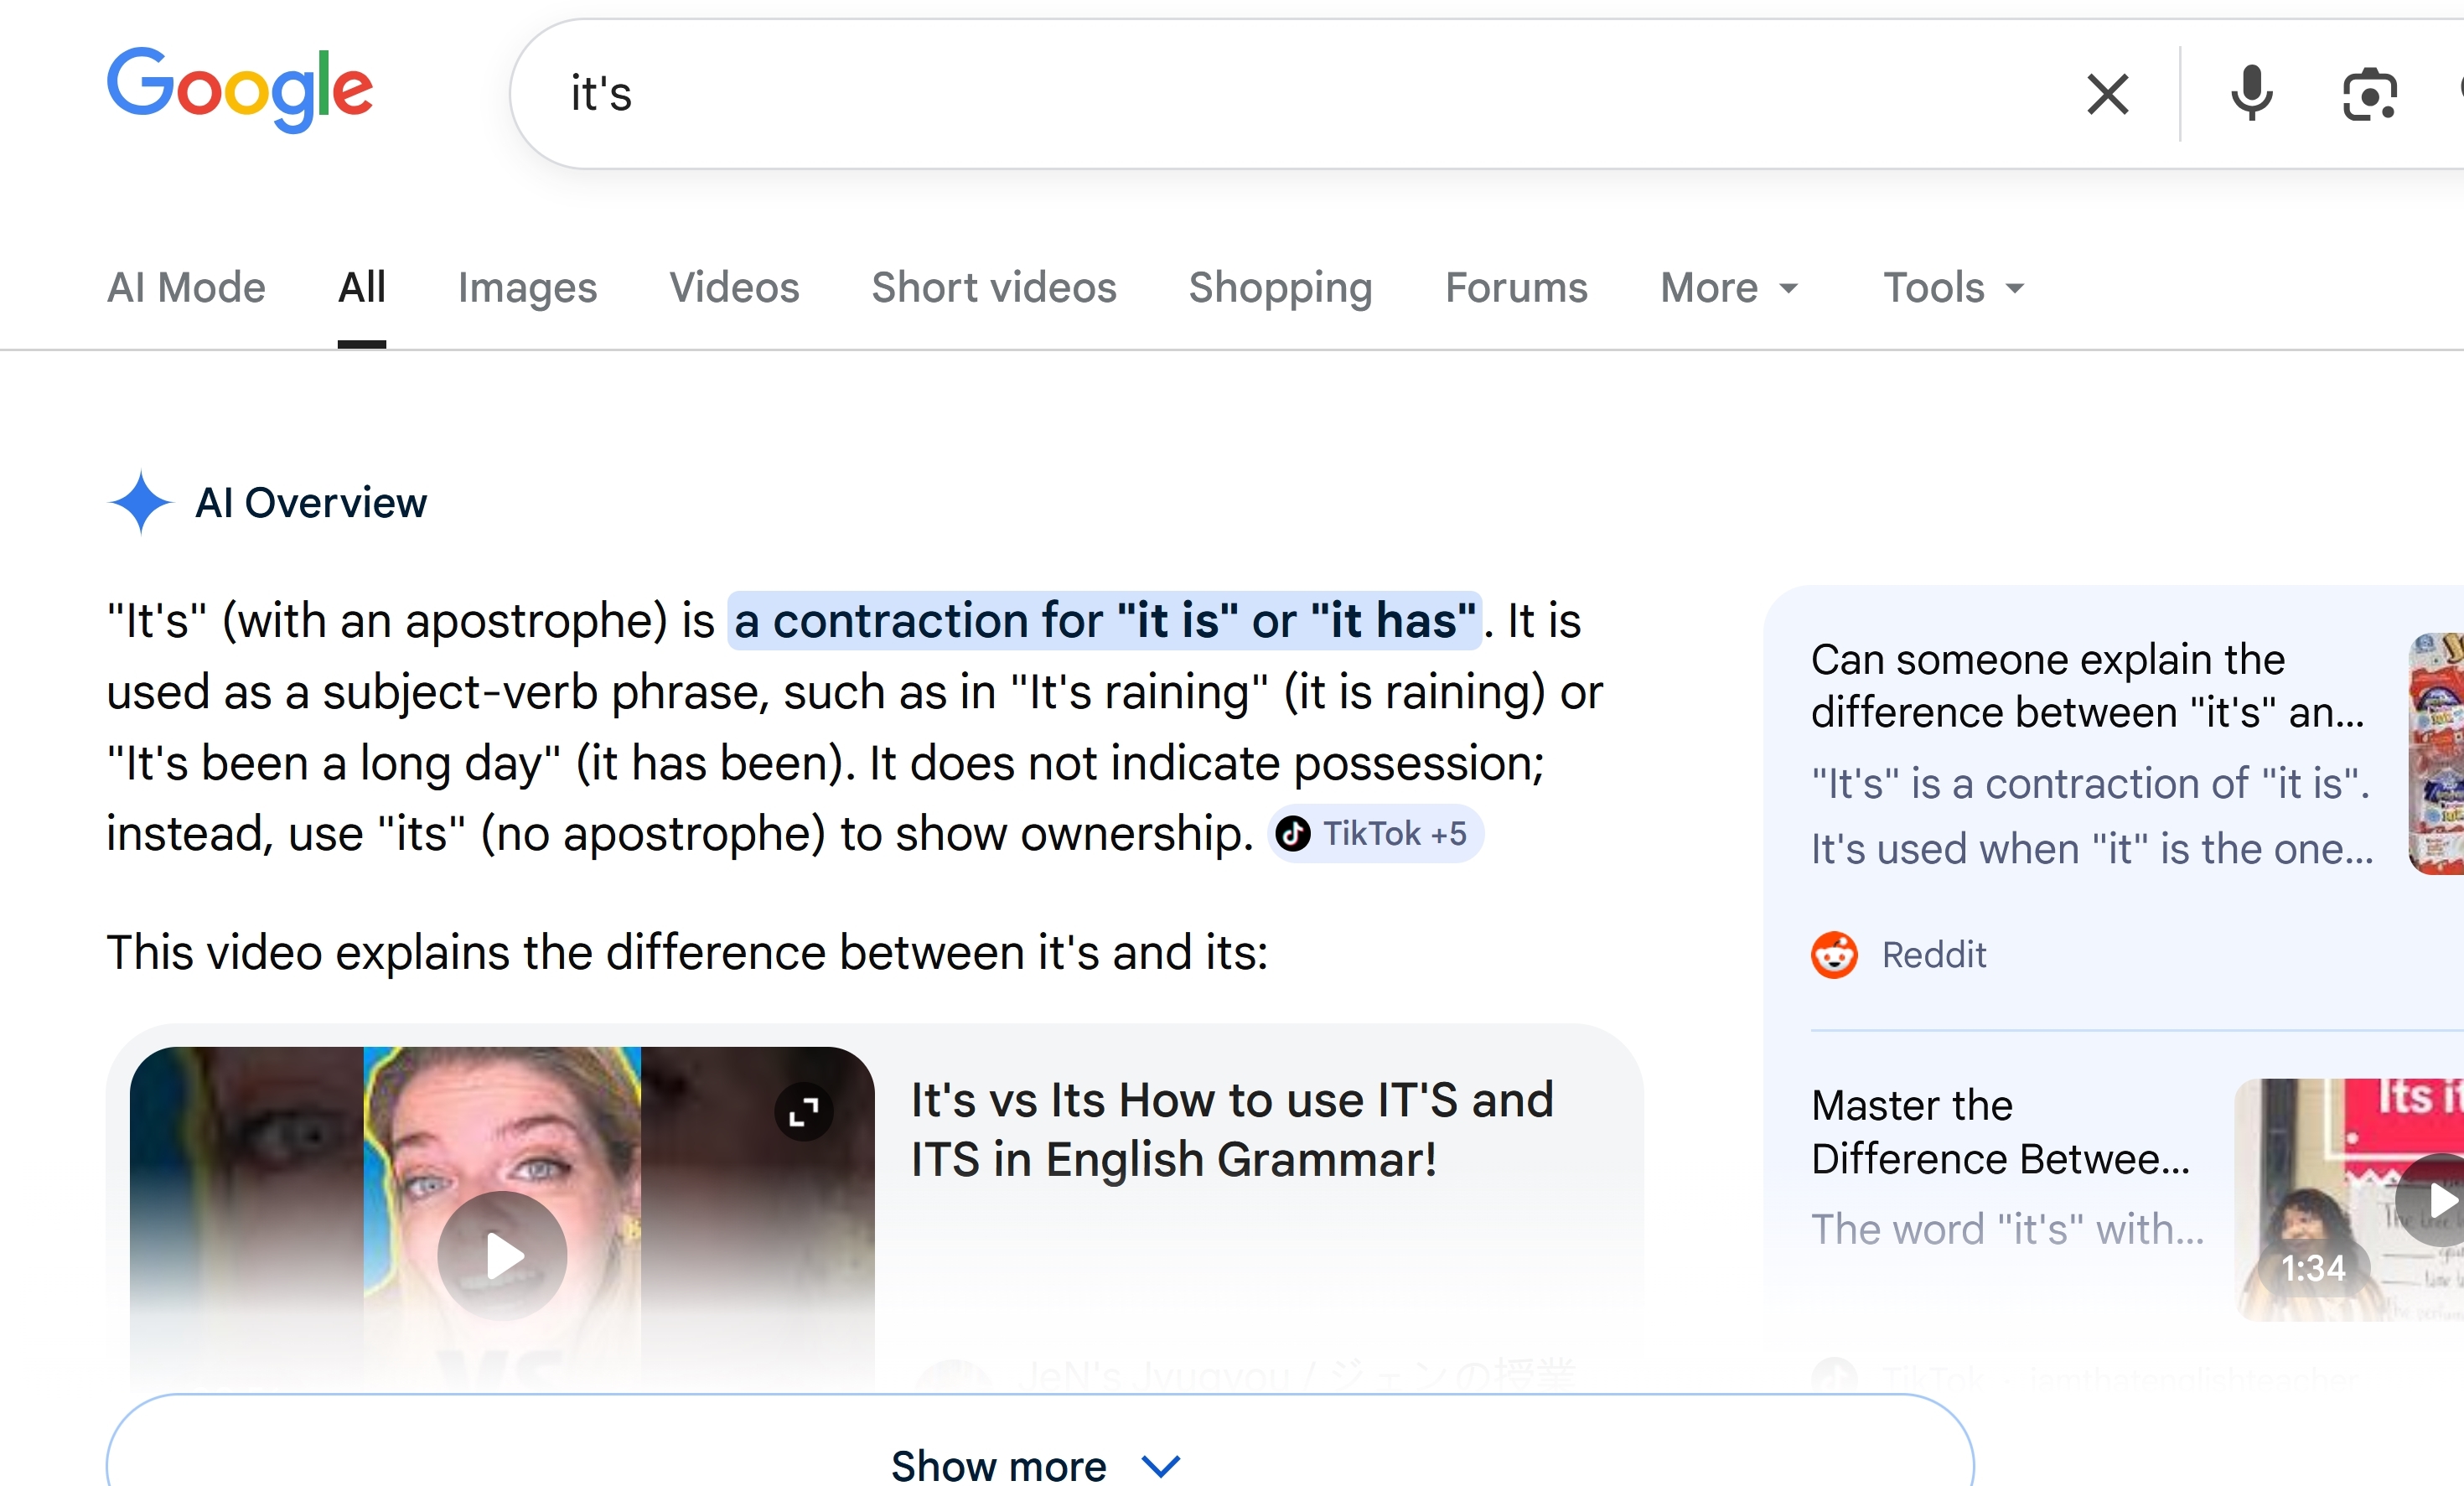
Task: Go to Short videos tab
Action: point(994,288)
